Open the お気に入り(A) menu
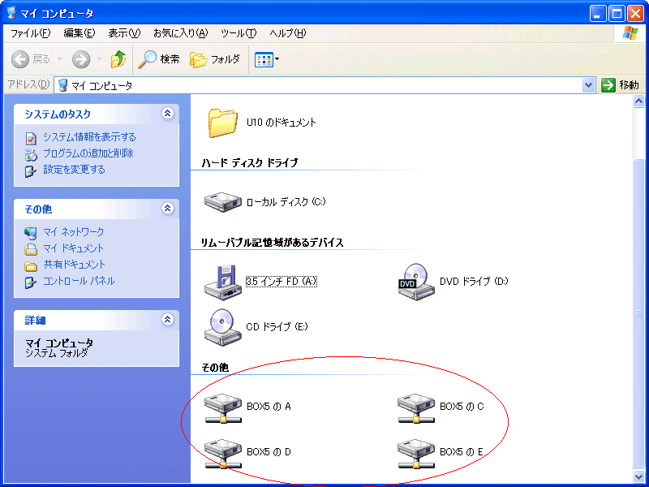Screen dimensions: 649x487 [x=180, y=33]
